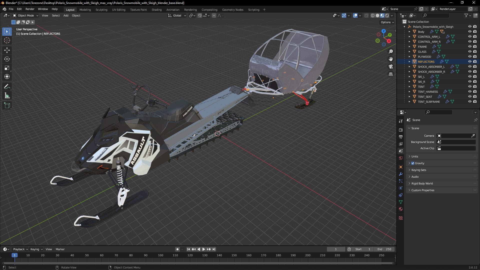Open the Object Data properties tab
The width and height of the screenshot is (480, 270).
[401, 202]
